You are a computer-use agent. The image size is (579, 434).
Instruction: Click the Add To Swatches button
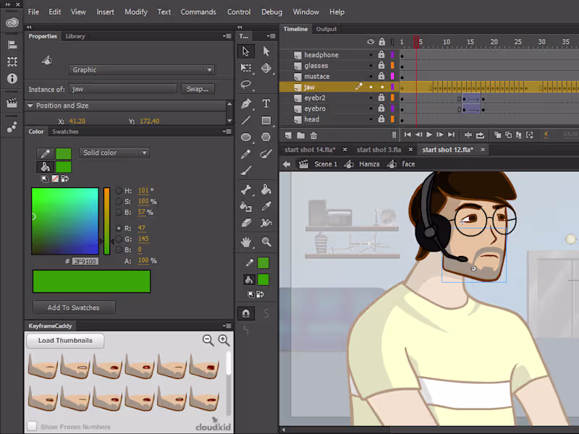pyautogui.click(x=74, y=307)
